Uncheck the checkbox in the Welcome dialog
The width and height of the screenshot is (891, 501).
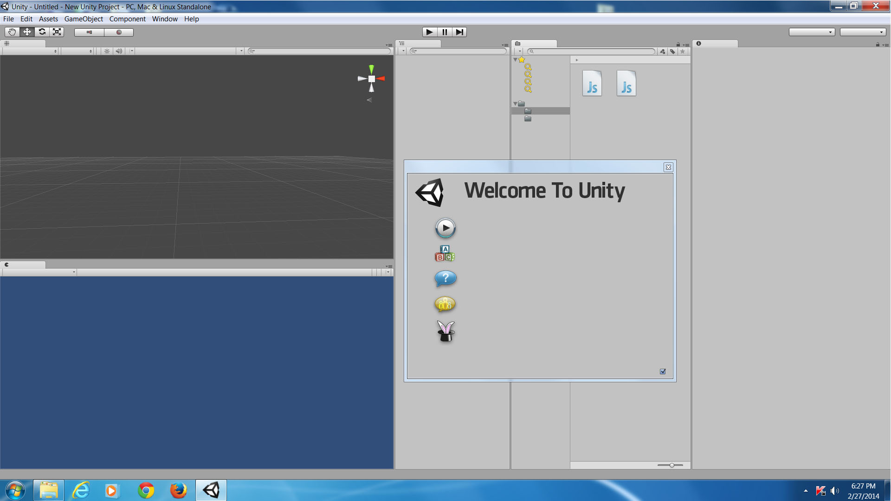pos(663,372)
